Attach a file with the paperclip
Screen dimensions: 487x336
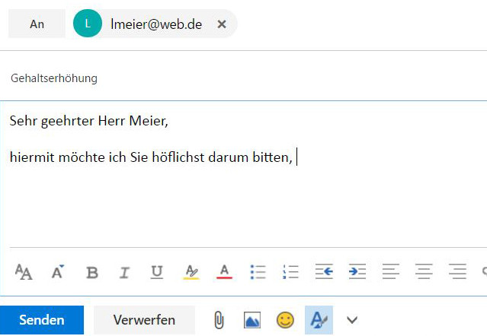pos(219,320)
